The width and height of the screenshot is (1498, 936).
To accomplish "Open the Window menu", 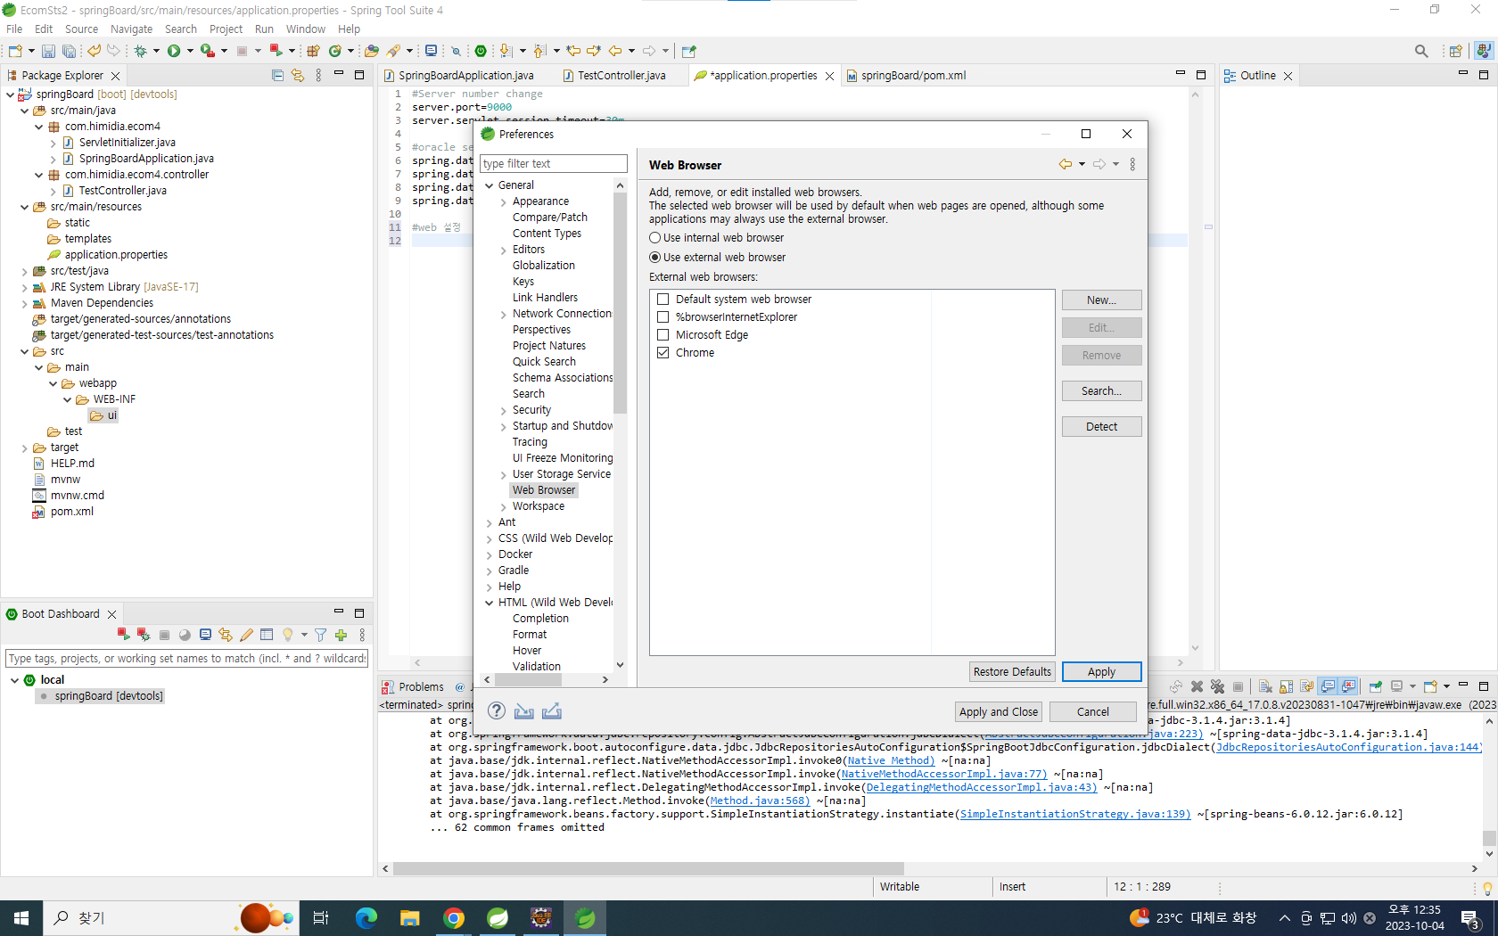I will tap(305, 29).
